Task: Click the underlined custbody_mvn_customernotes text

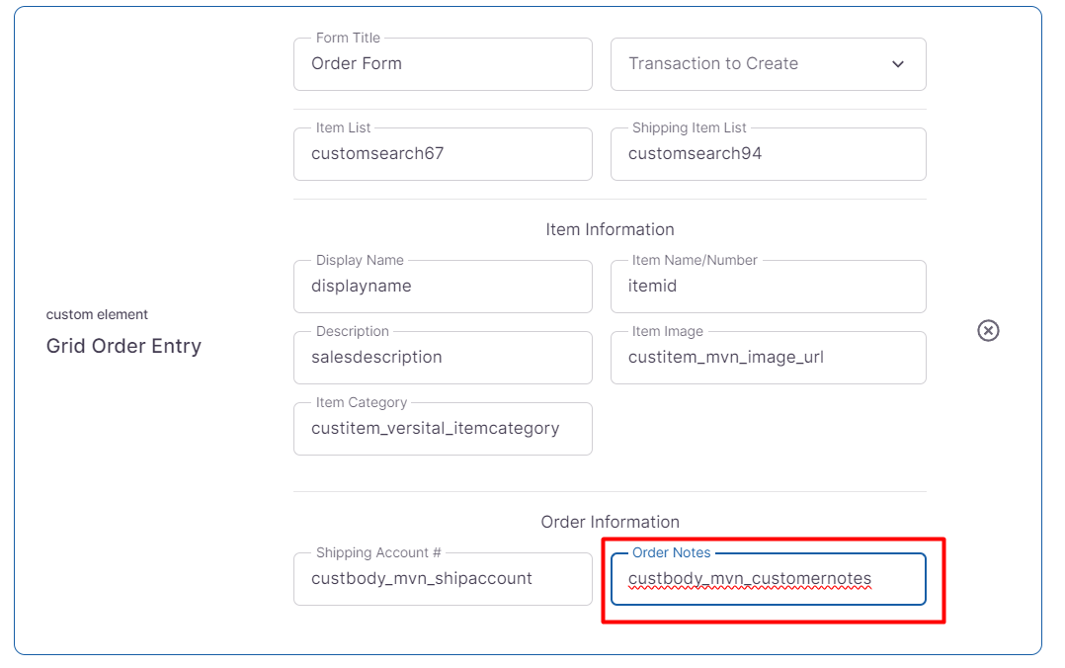Action: [750, 579]
